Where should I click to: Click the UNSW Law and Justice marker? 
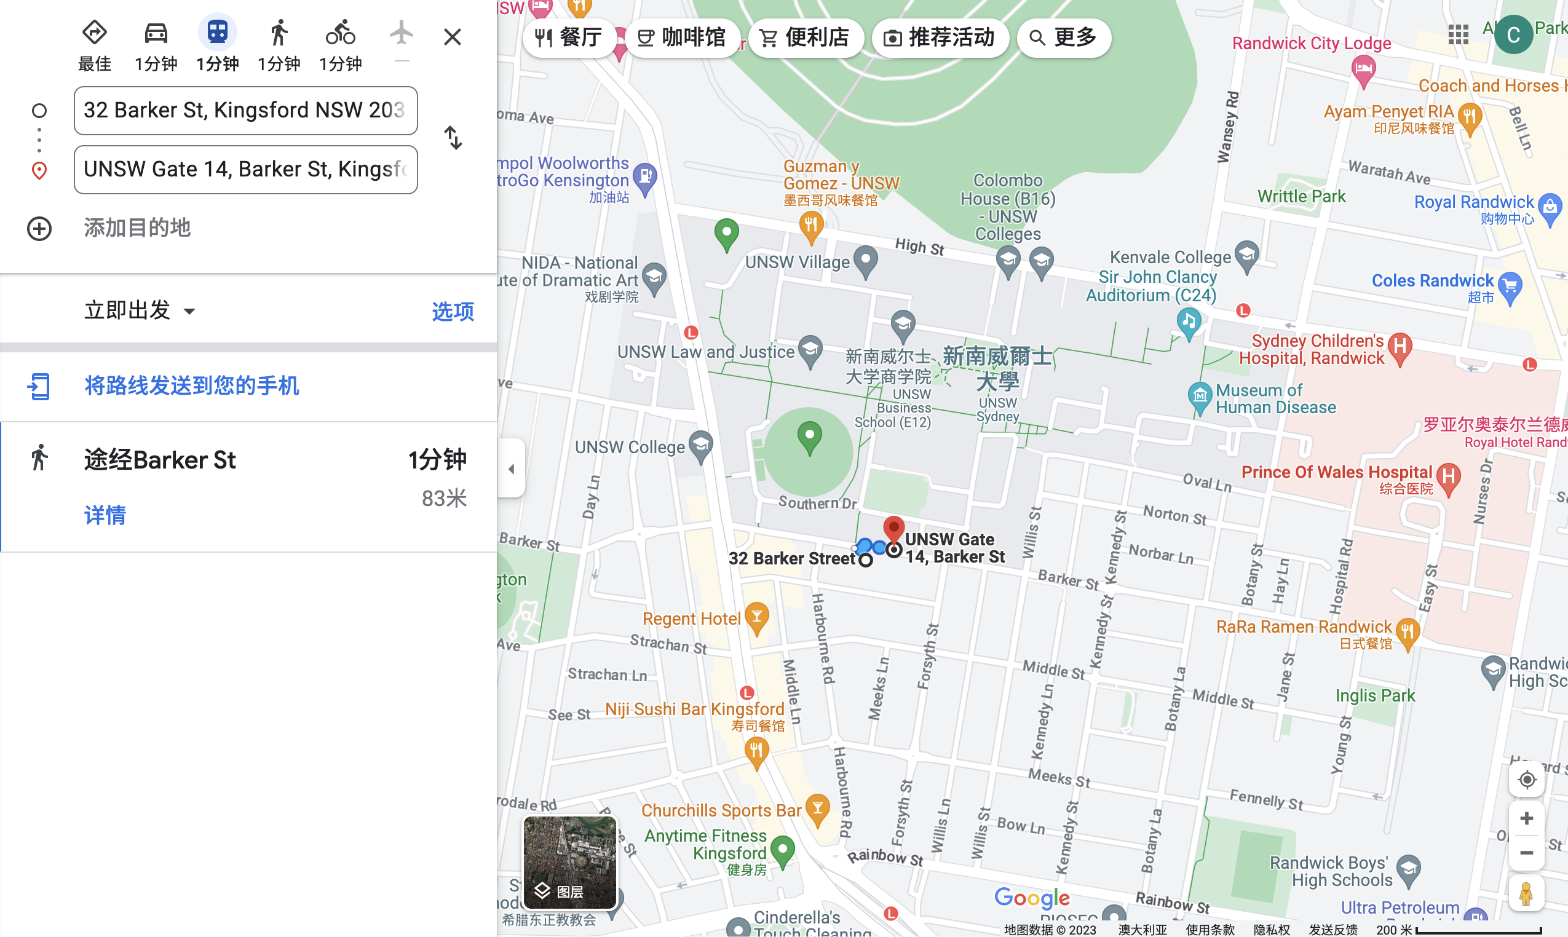click(x=810, y=351)
